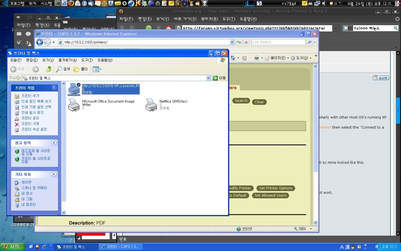Open the 시스템 menu in top panel
The width and height of the screenshot is (401, 251).
tap(46, 3)
